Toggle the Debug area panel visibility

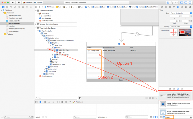(x=186, y=2)
